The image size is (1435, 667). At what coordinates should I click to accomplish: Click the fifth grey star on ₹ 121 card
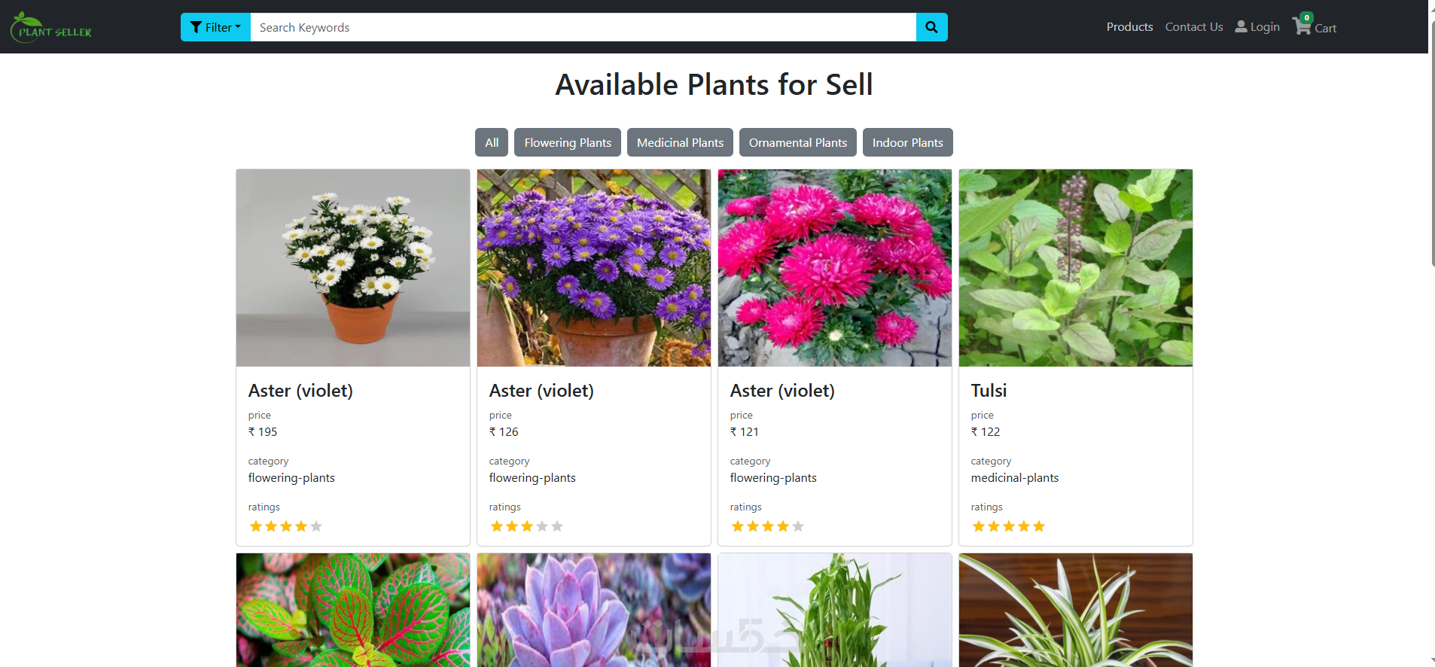[798, 526]
